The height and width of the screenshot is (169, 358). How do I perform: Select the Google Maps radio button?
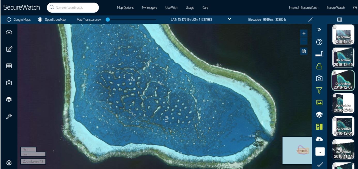(x=9, y=19)
